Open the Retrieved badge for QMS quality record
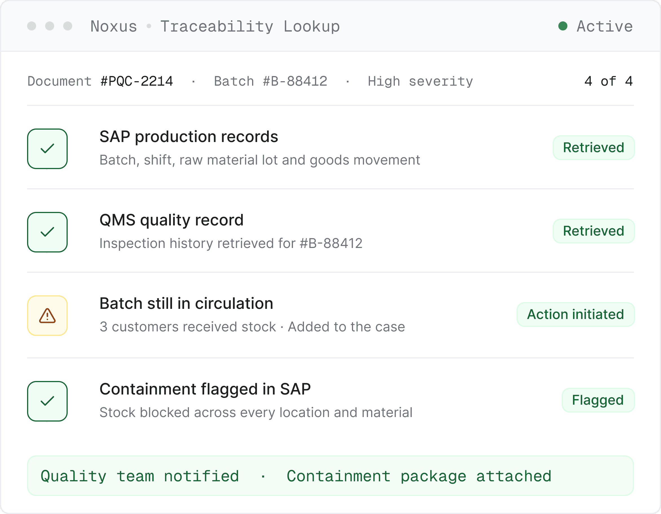This screenshot has width=661, height=514. [594, 231]
